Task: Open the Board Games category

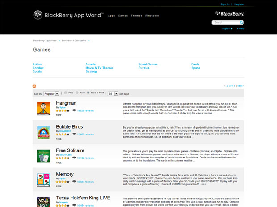Action: [148, 64]
